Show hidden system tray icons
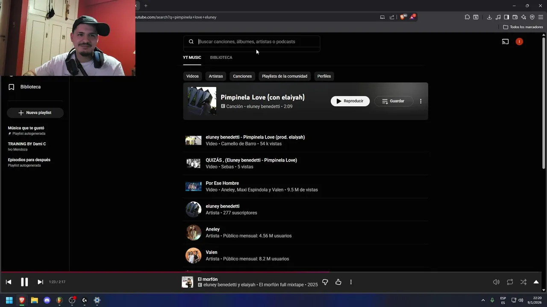The image size is (547, 307). [x=483, y=300]
